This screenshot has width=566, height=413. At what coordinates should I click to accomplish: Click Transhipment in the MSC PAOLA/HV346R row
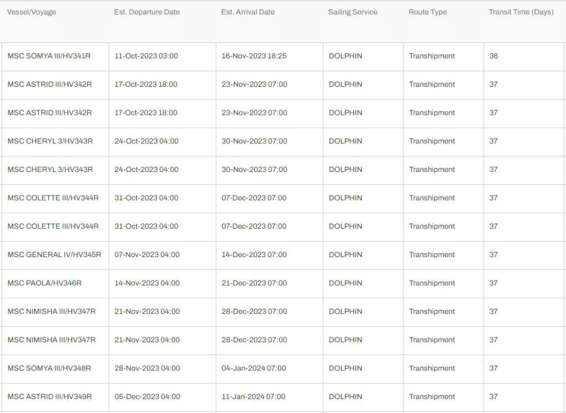(x=432, y=283)
